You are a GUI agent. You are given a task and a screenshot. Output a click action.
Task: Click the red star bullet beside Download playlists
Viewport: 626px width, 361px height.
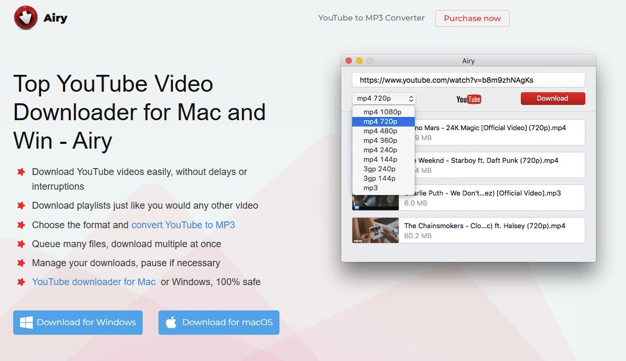(x=21, y=206)
